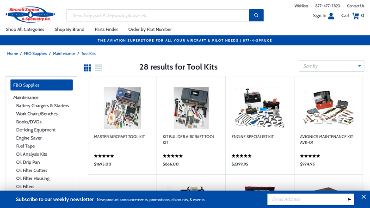Click Master Aircraft Tool Kit star rating

[x=104, y=156]
